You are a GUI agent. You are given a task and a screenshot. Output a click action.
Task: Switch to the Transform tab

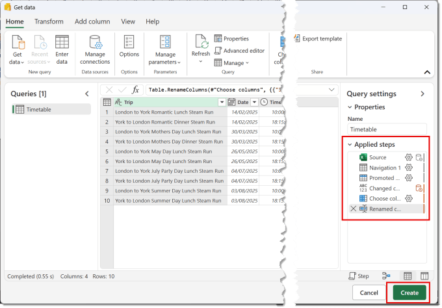49,21
